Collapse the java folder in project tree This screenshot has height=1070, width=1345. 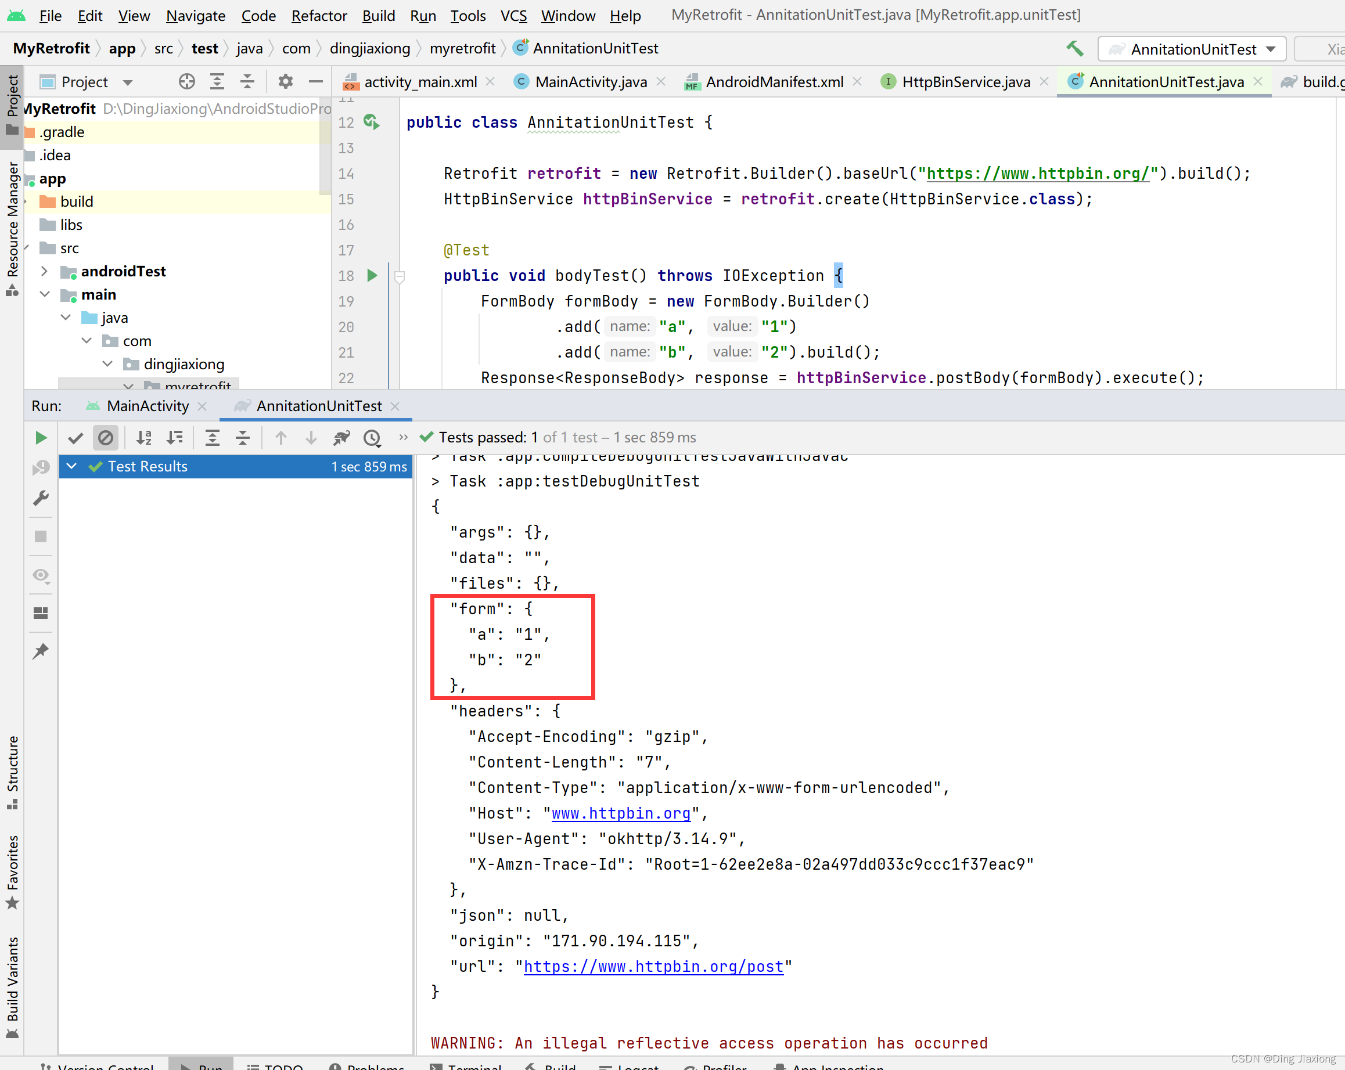point(66,318)
